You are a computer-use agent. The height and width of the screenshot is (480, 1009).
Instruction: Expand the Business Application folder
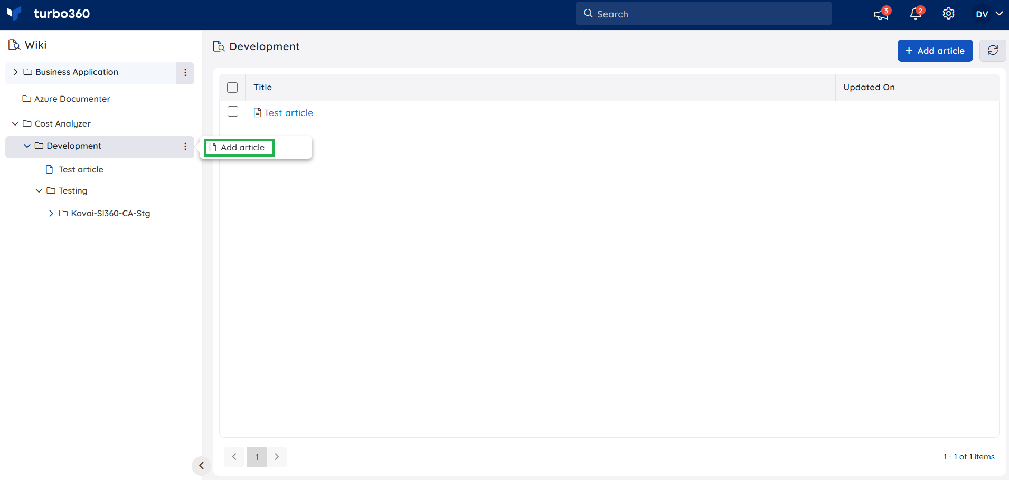(x=15, y=72)
